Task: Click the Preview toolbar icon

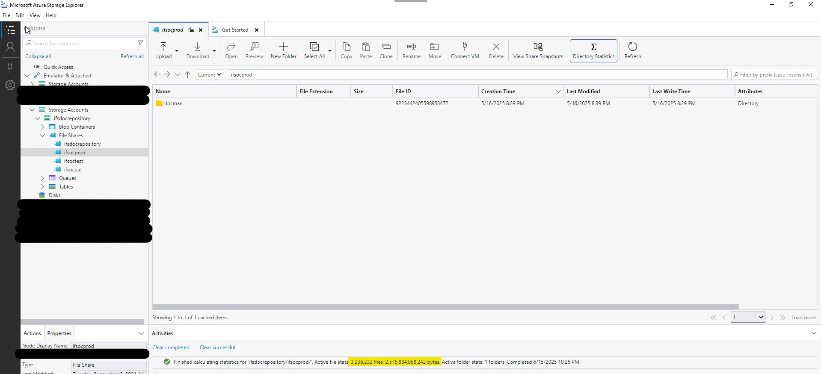Action: click(x=254, y=50)
